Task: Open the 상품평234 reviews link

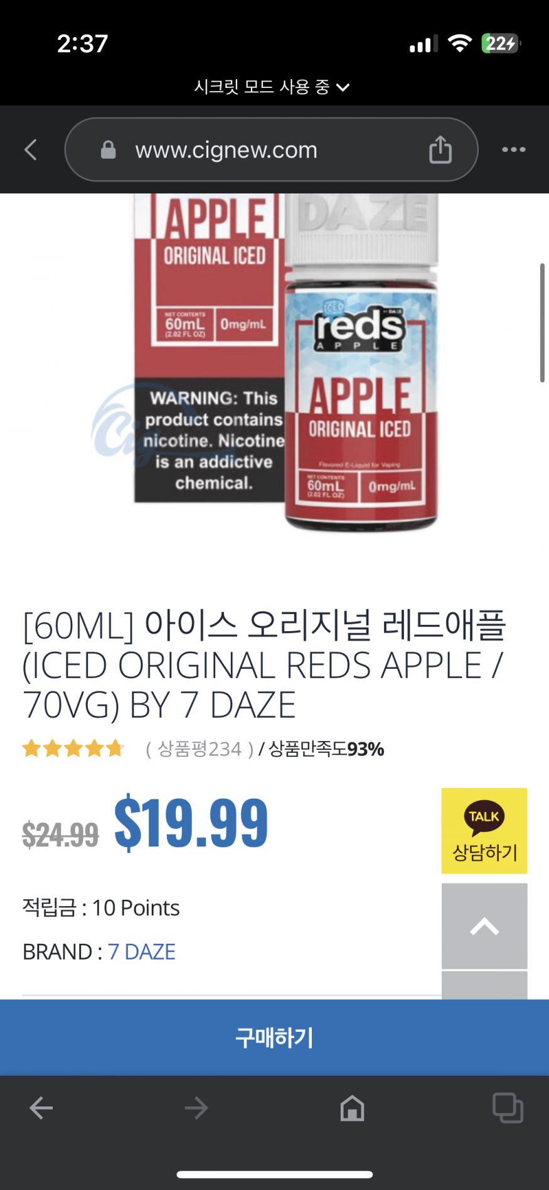Action: 200,749
